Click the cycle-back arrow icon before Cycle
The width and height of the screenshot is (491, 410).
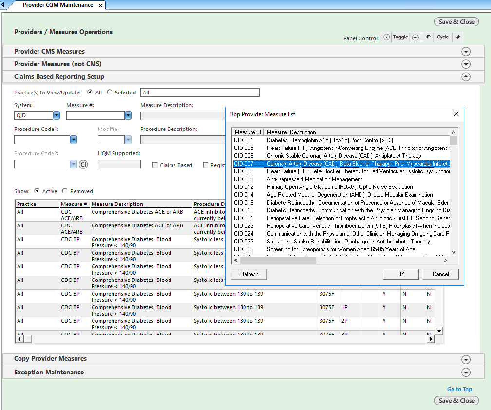click(x=428, y=37)
